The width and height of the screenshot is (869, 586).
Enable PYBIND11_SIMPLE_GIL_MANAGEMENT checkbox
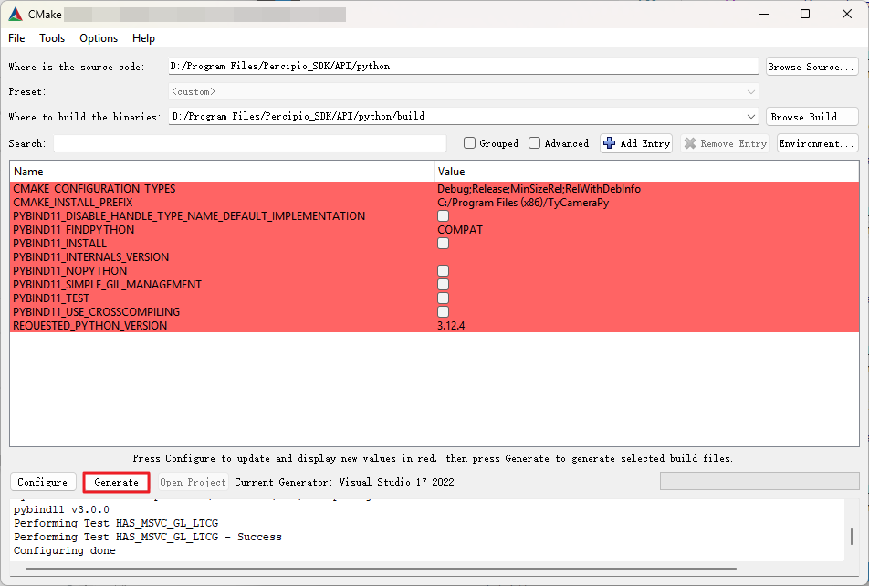pyautogui.click(x=443, y=285)
